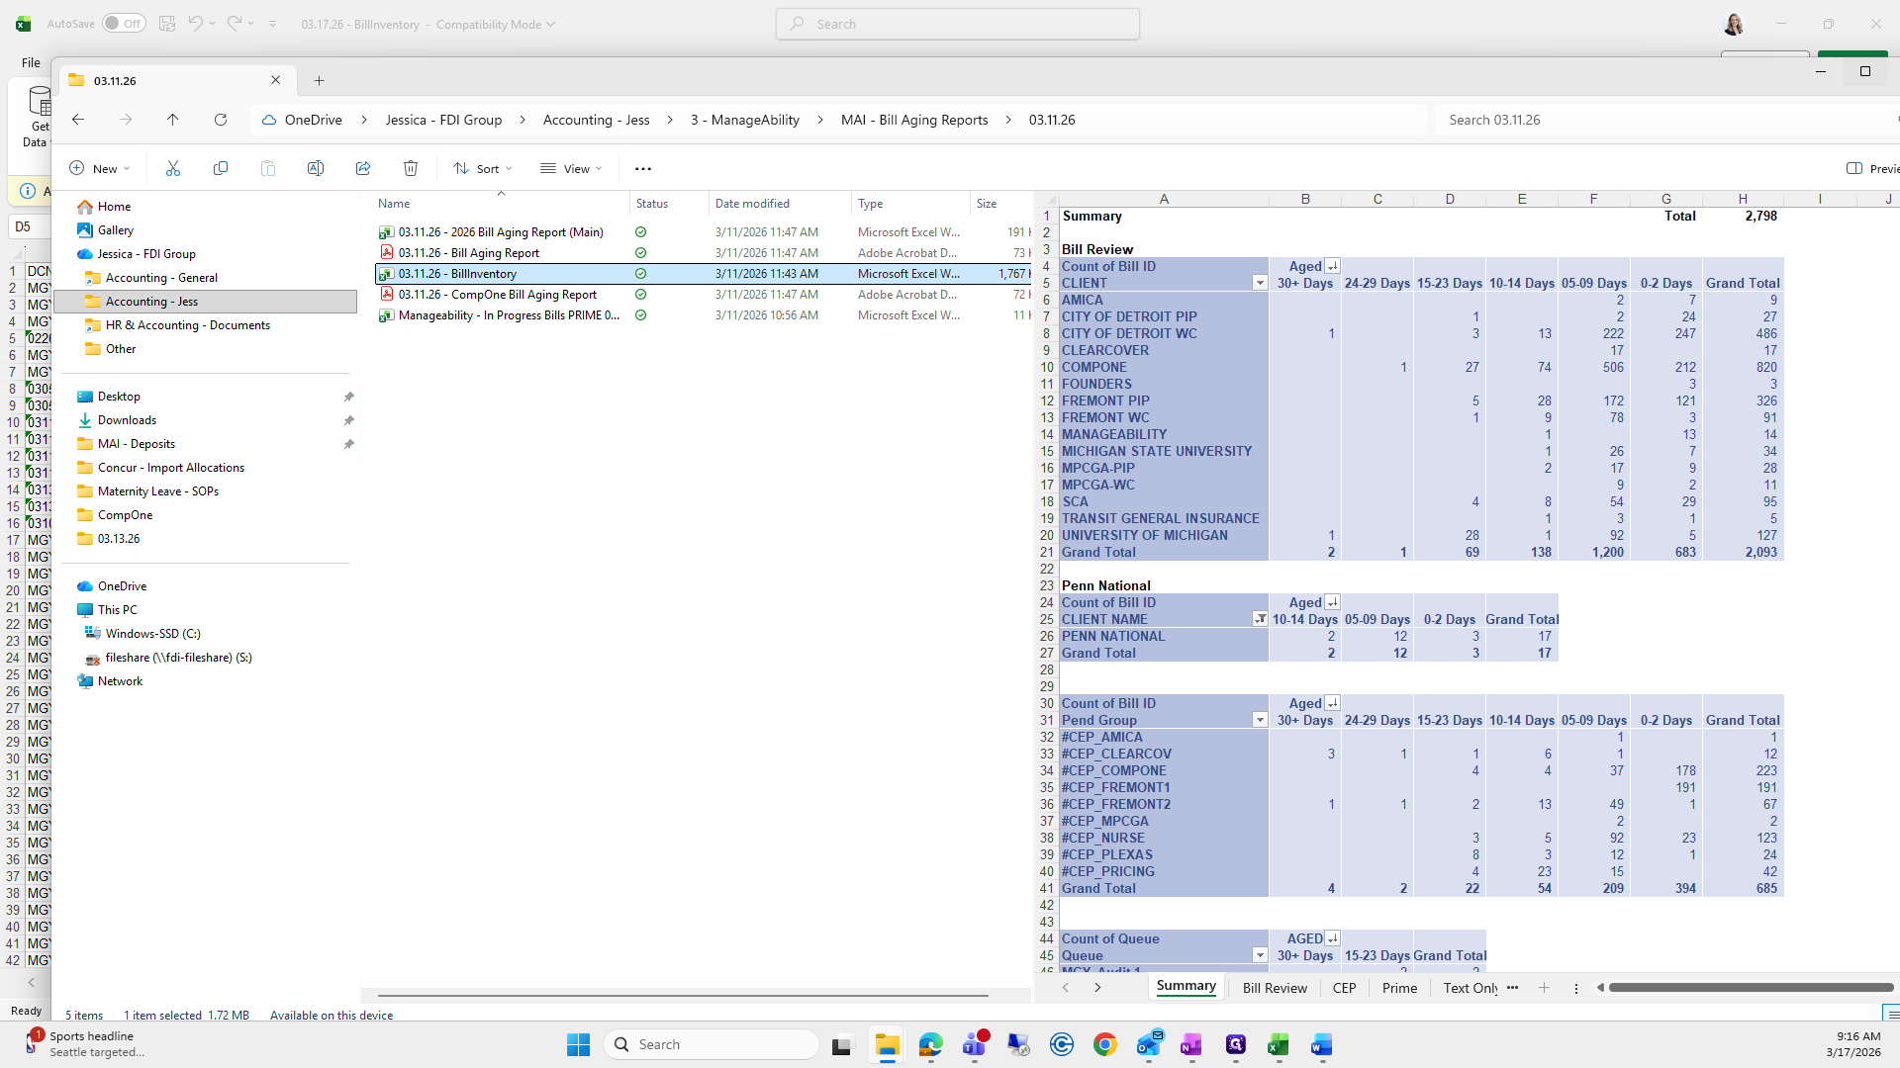Click the horizontal scrollbar in preview sheet
This screenshot has height=1068, width=1900.
1750,988
